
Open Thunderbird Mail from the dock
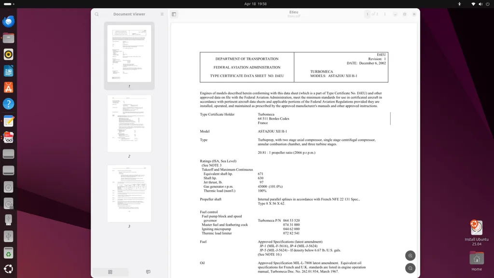point(9,21)
